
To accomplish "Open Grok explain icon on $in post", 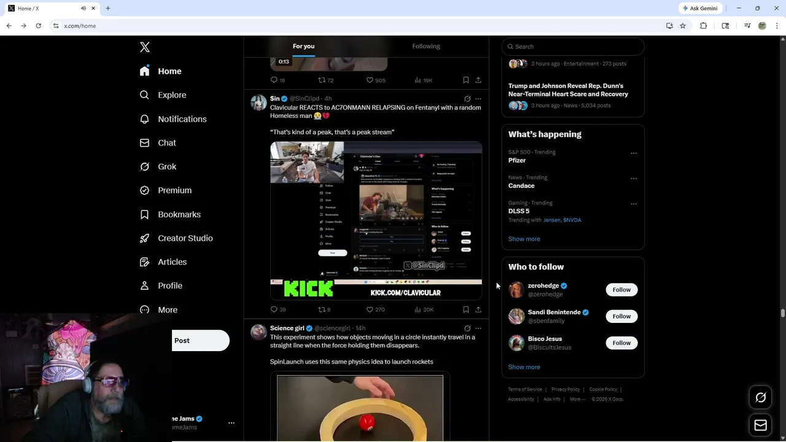I will [x=467, y=99].
